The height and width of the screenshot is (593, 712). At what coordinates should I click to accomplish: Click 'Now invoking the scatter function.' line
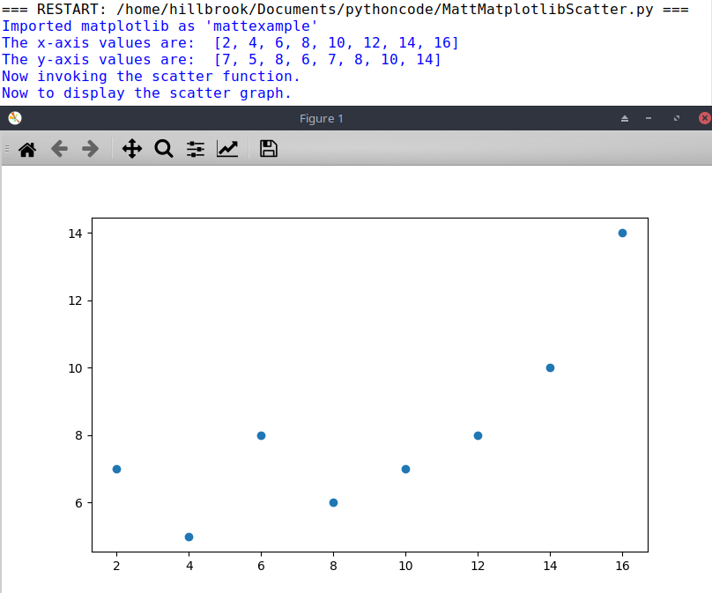click(x=151, y=77)
